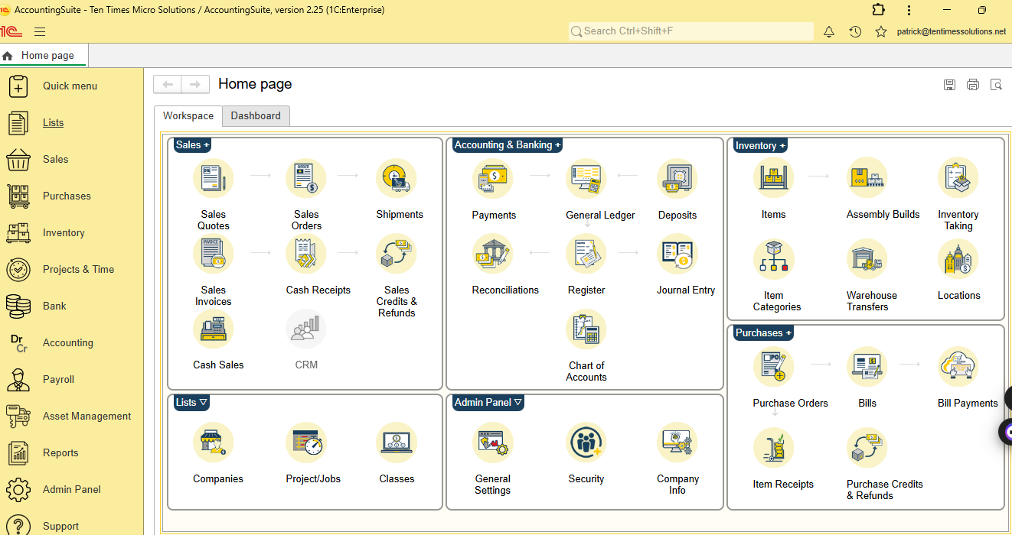Open favorites star icon
This screenshot has width=1012, height=535.
[881, 31]
